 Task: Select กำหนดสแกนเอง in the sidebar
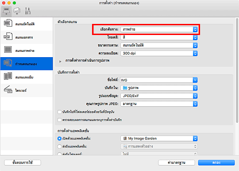tap(27, 64)
